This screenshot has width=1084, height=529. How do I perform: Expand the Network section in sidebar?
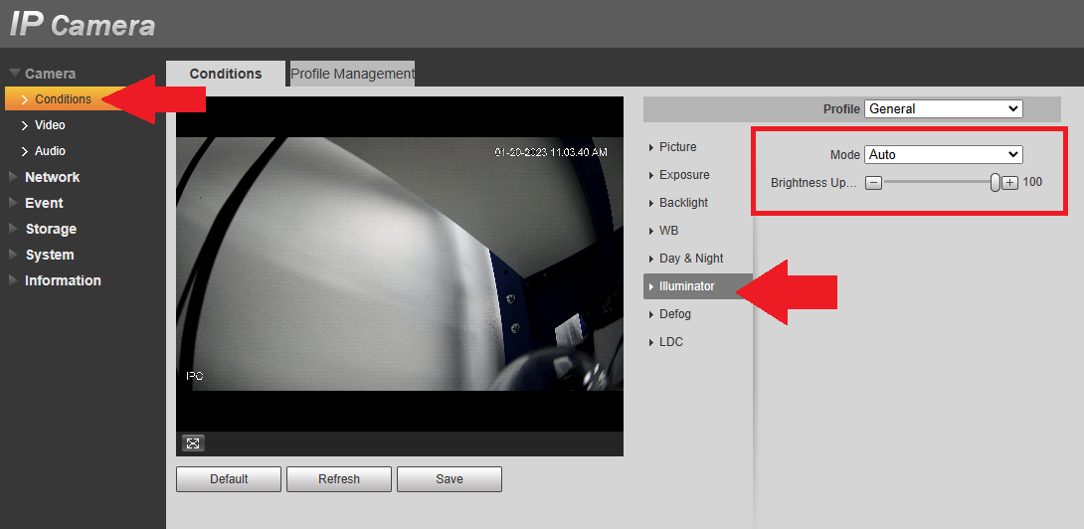coord(52,177)
